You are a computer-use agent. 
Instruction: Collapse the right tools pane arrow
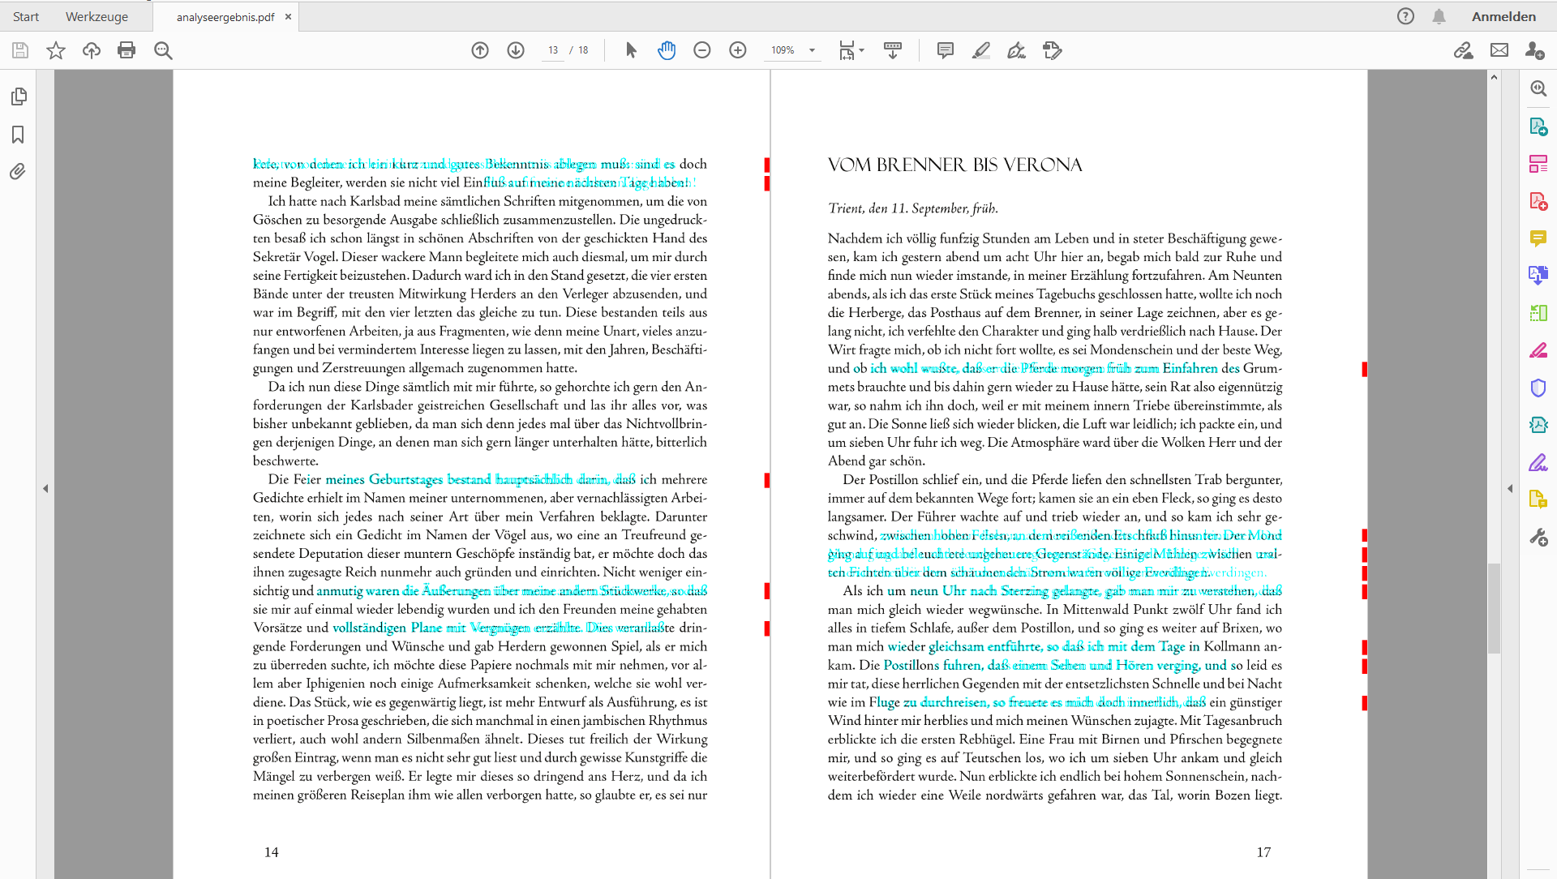coord(1510,488)
